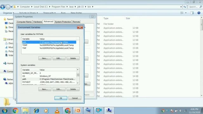Select NUMBER_OF_PR... system variable row
The height and width of the screenshot is (114, 203).
pyautogui.click(x=49, y=73)
